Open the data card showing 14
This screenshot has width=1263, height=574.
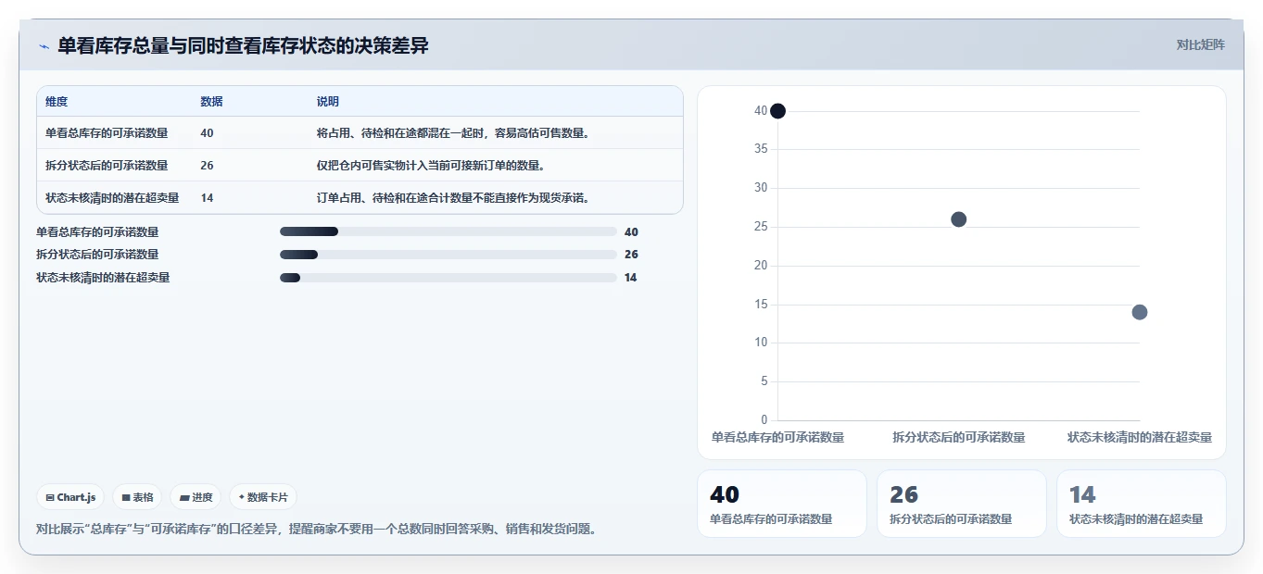click(x=1142, y=504)
